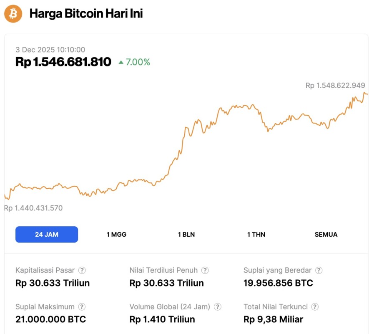
Task: Click the Kapitalisasi Pasar help icon
Action: tap(83, 271)
